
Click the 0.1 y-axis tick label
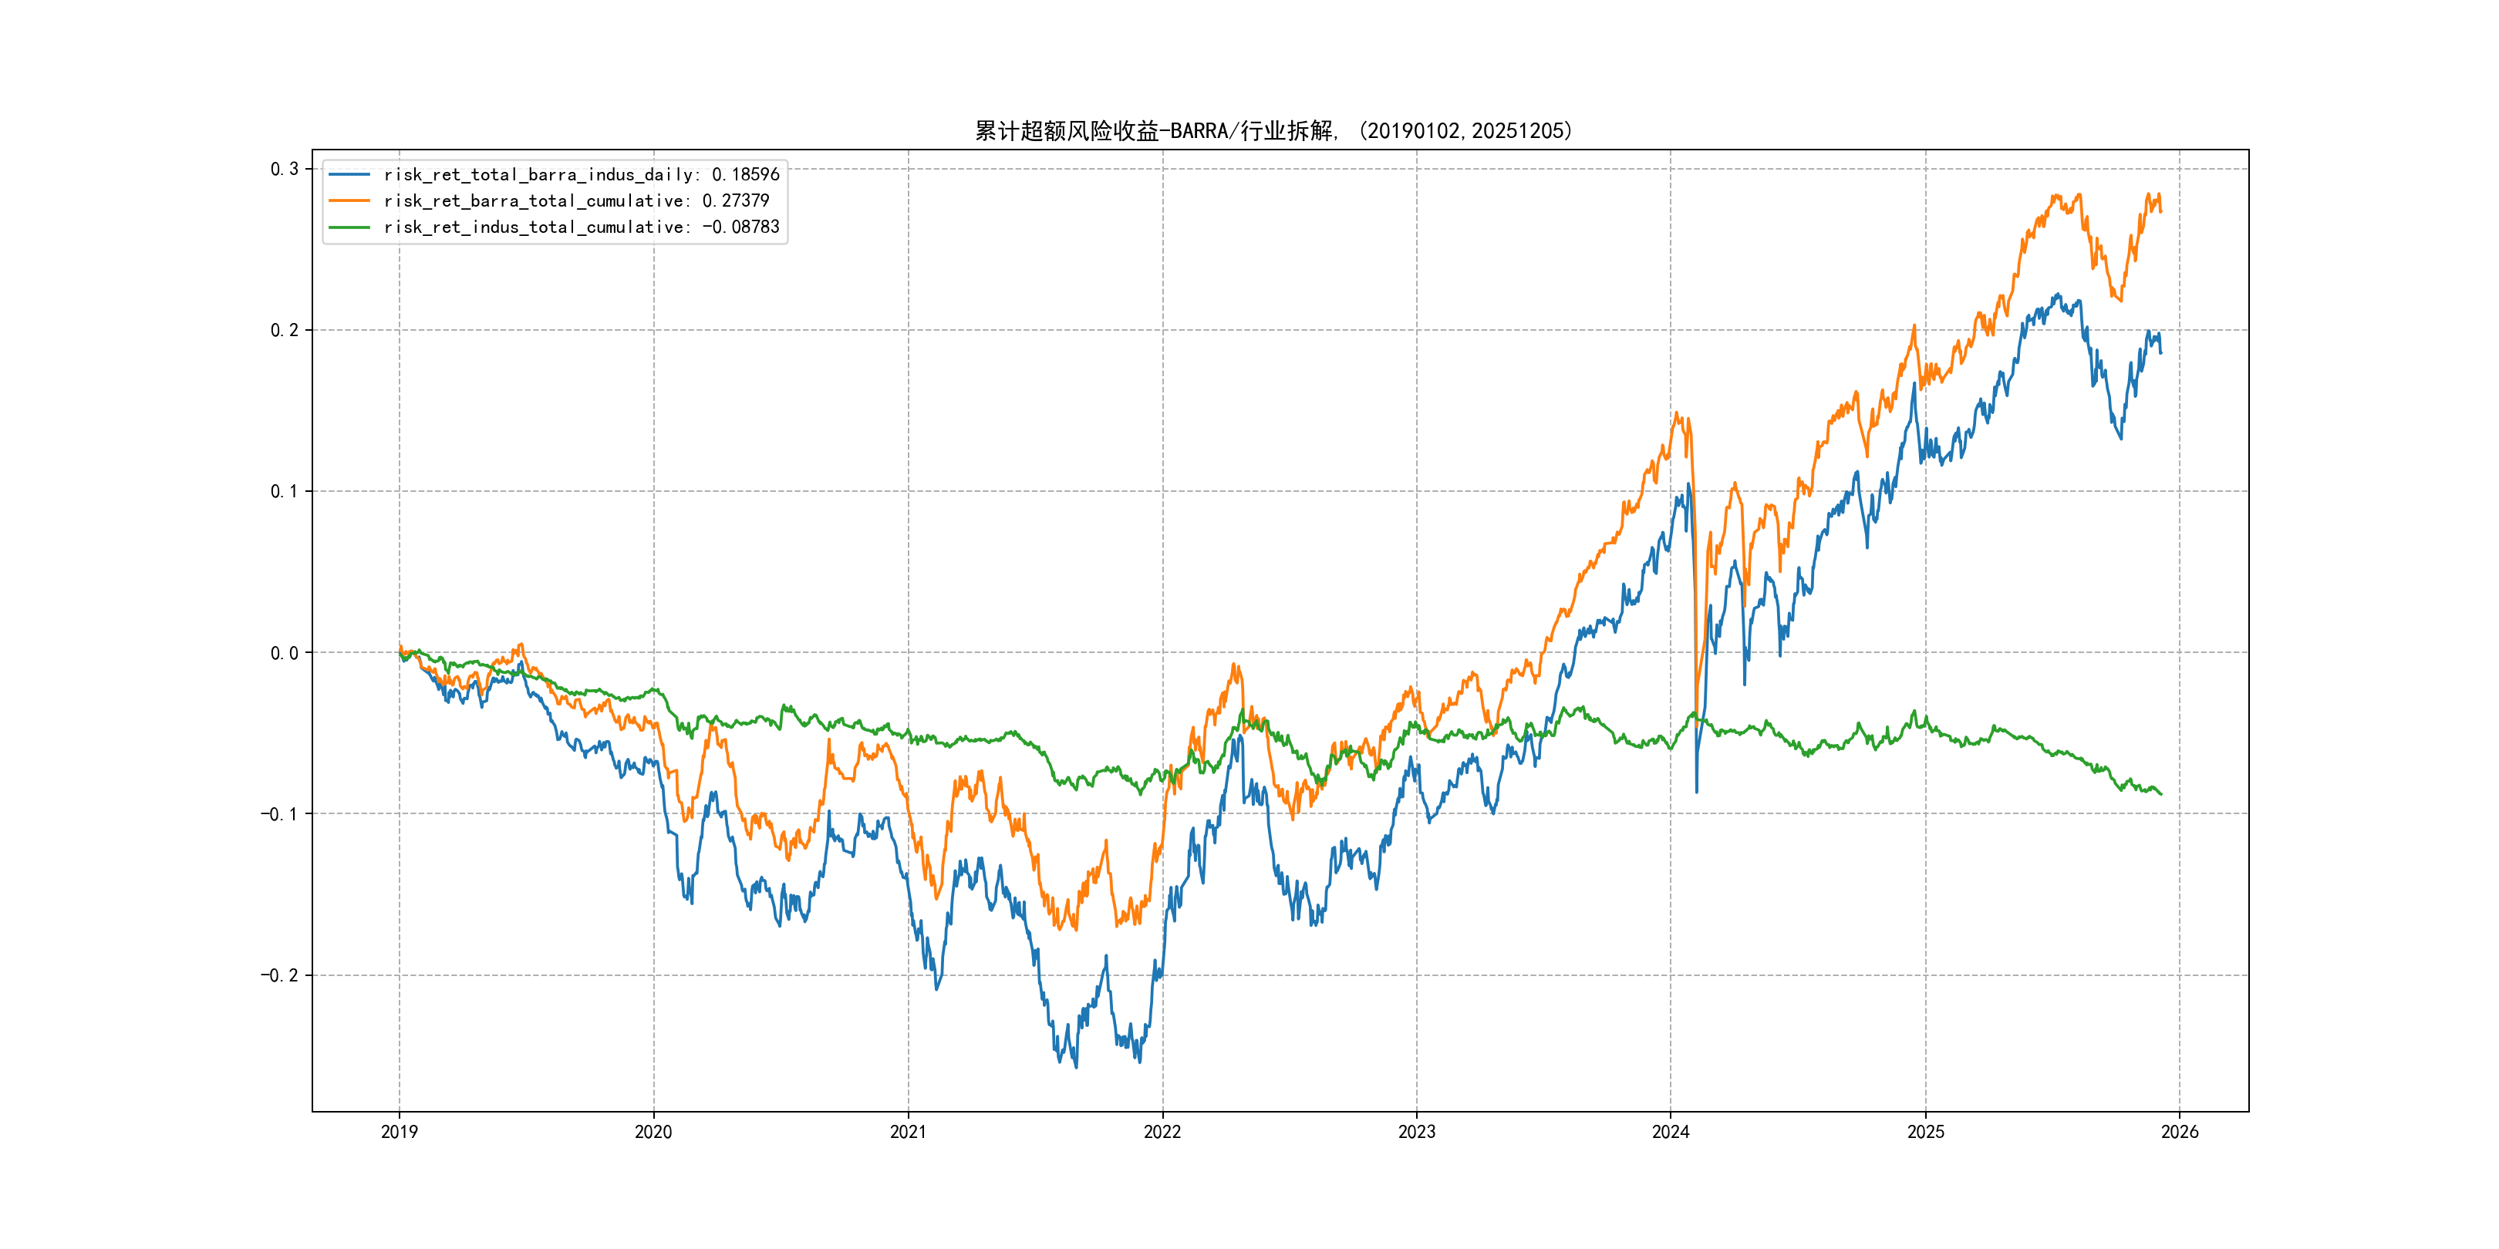285,492
